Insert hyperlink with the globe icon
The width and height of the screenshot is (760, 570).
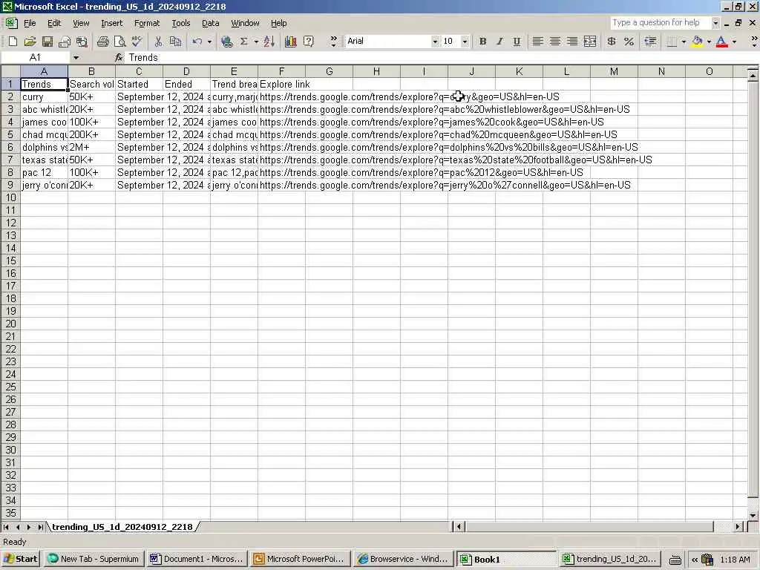[x=226, y=42]
